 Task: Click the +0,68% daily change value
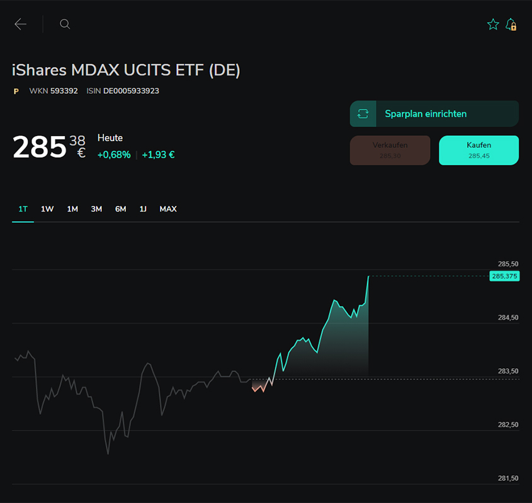(x=114, y=155)
